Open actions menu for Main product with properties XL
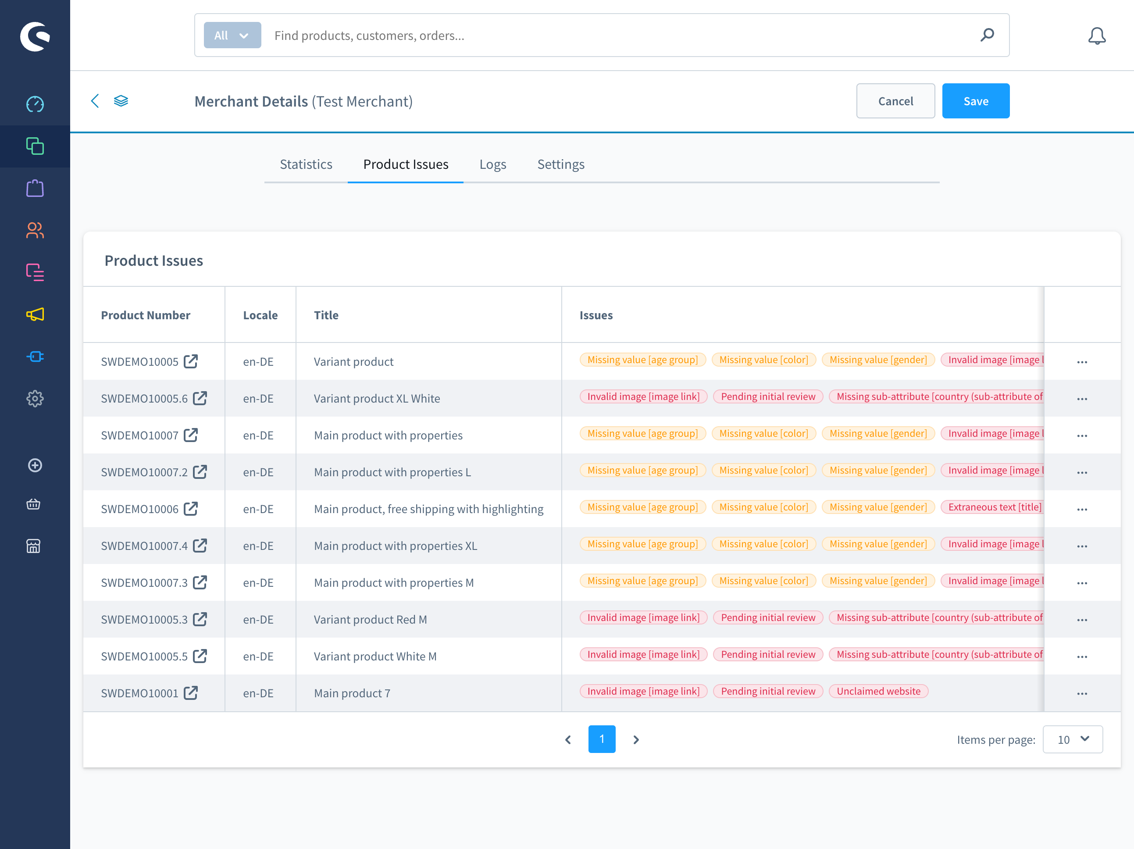 1082,546
